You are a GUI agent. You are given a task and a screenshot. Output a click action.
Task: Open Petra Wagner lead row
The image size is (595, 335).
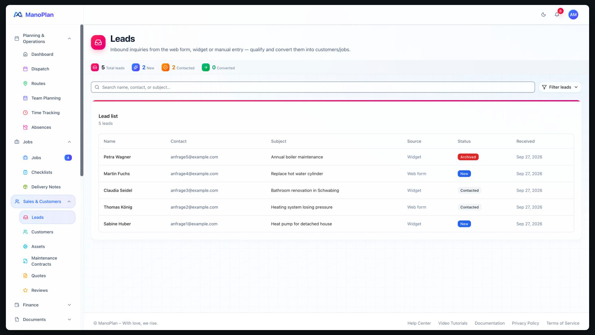[336, 157]
